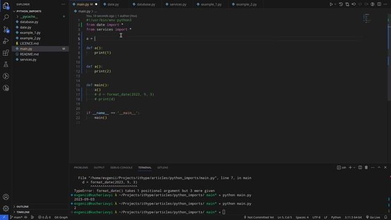Click Not Committed Yet blame status
The width and height of the screenshot is (391, 220).
(258, 218)
